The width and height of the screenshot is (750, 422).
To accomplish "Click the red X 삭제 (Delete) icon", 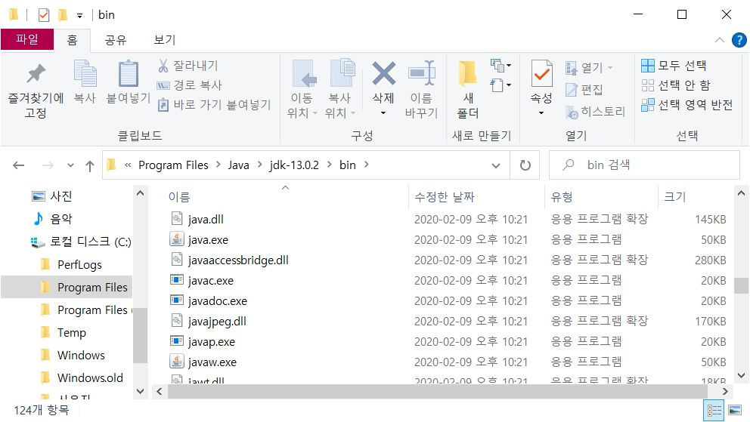I will (383, 73).
